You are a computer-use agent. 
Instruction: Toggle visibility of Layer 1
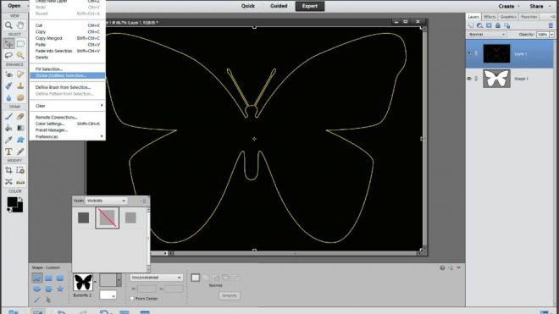(x=469, y=53)
